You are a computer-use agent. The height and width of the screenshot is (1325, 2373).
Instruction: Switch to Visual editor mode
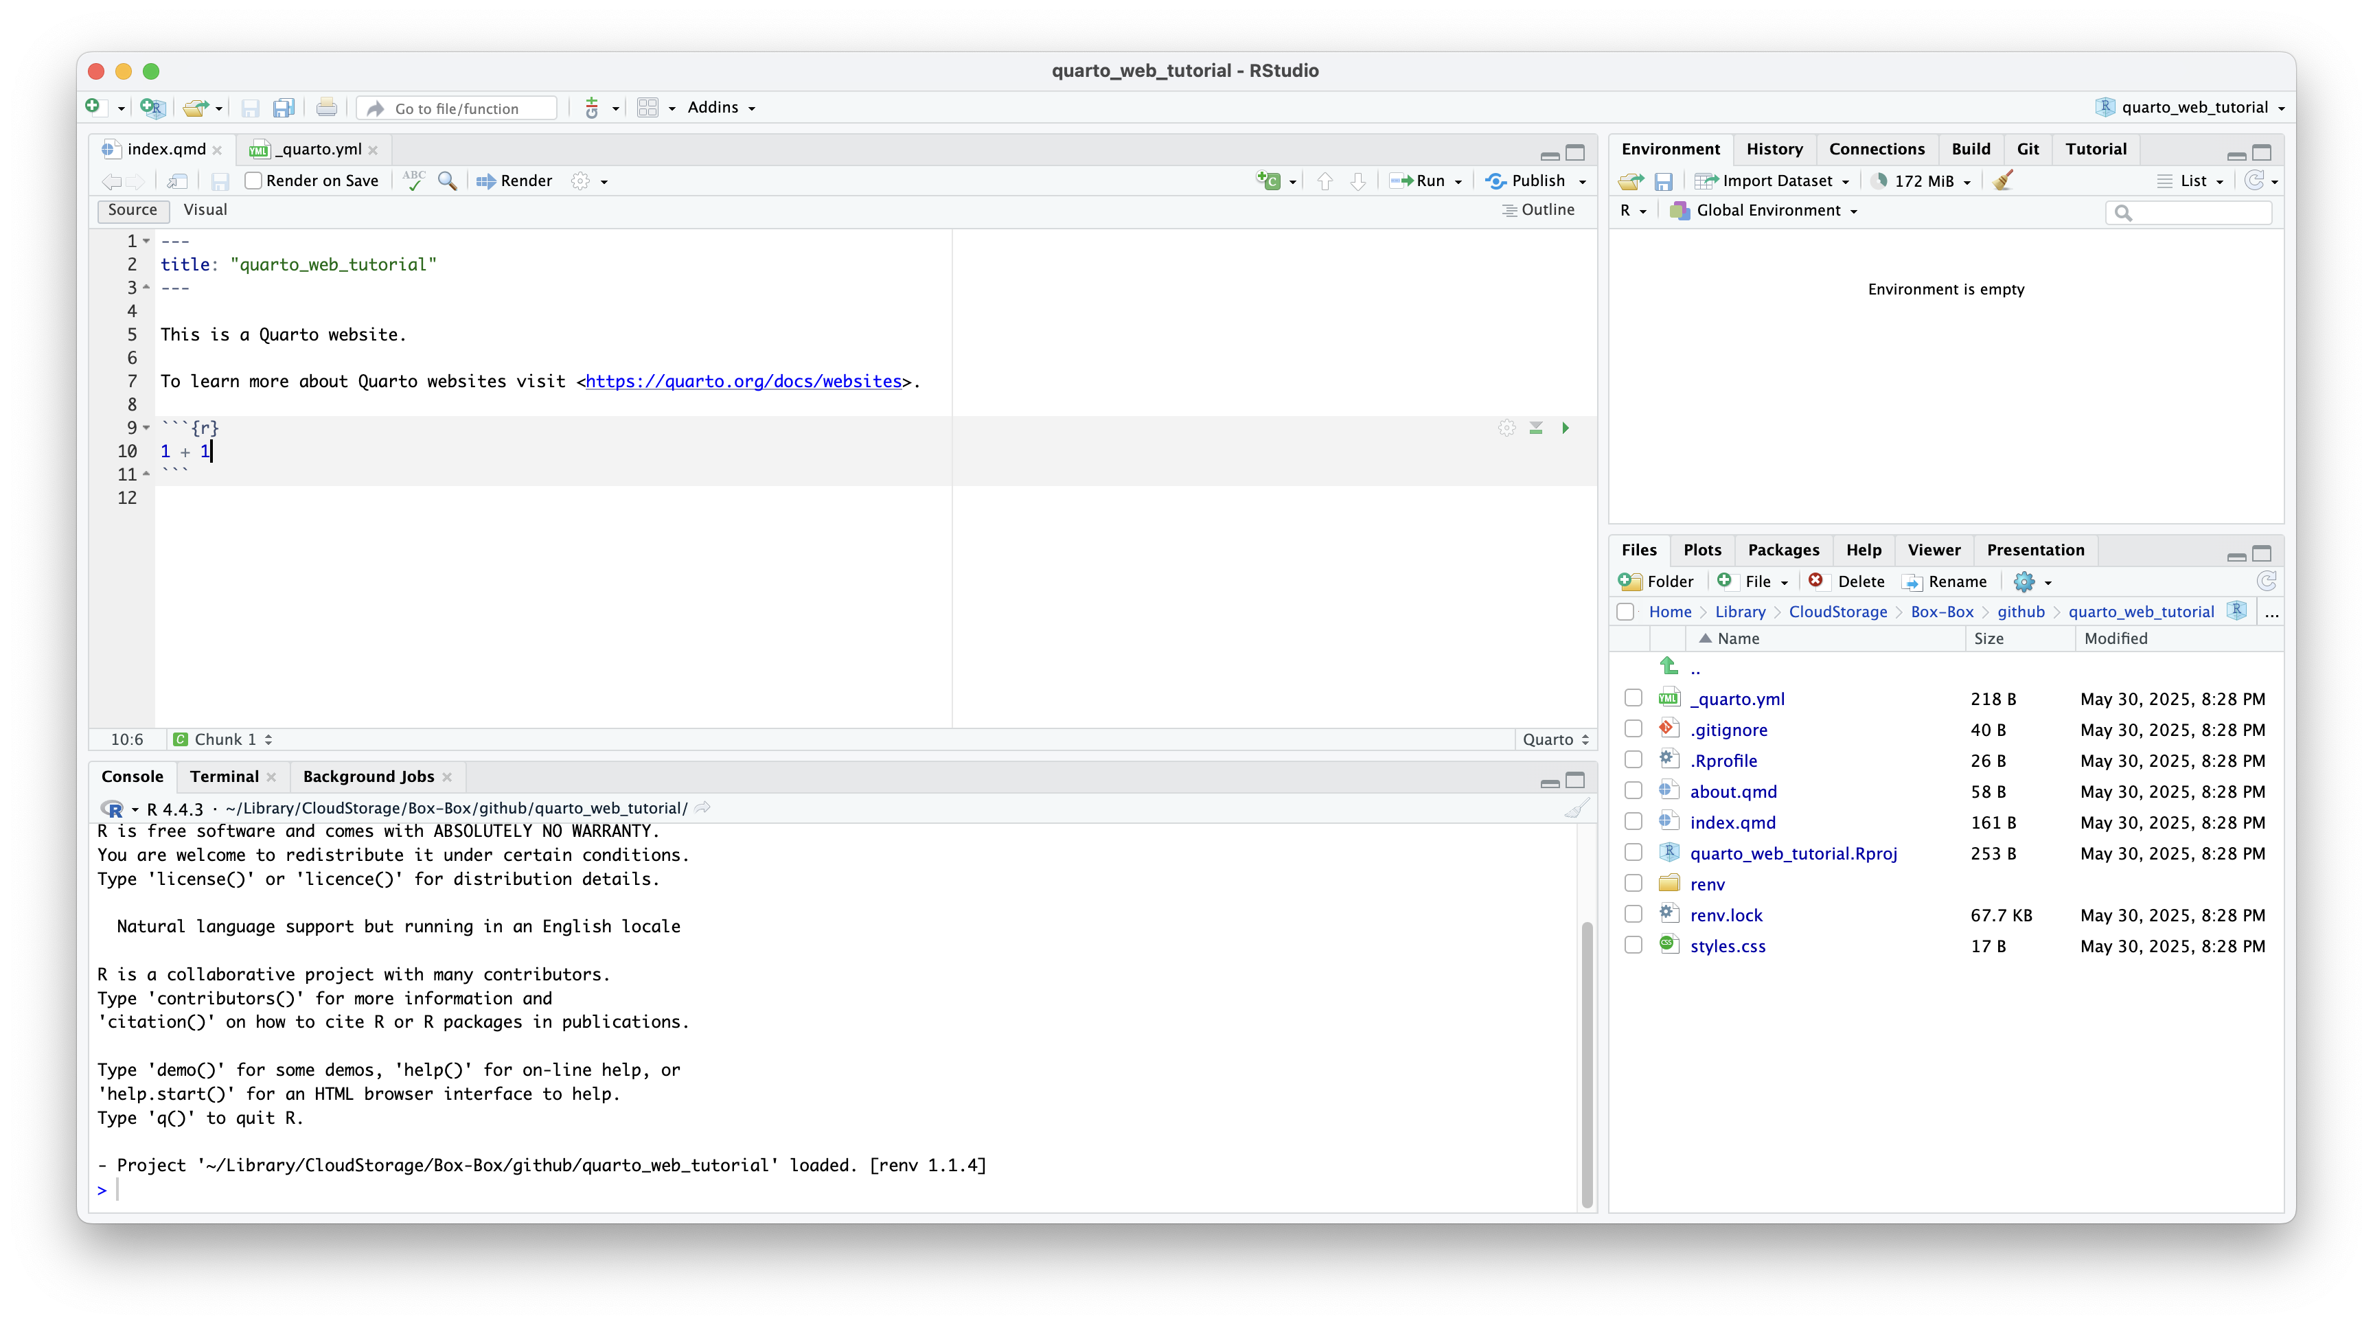205,210
